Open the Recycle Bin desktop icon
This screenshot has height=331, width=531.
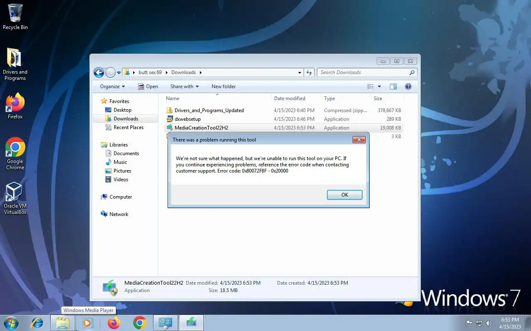pos(15,17)
